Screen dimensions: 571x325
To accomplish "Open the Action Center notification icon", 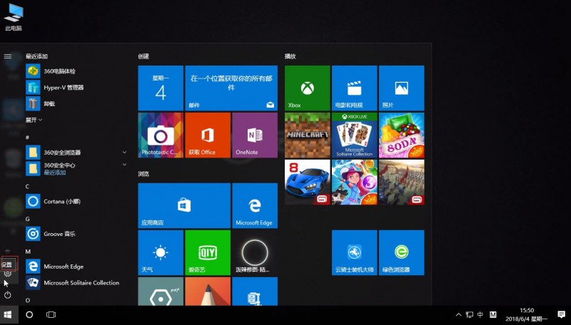I will [x=561, y=314].
